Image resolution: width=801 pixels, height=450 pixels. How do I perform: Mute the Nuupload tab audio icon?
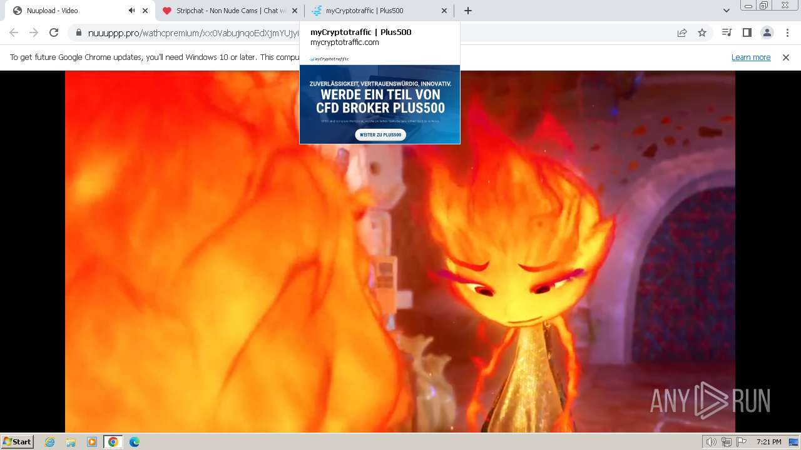131,11
